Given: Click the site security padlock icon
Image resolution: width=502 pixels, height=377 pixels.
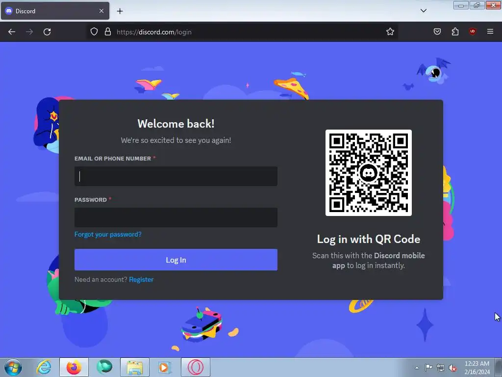Looking at the screenshot, I should 108,32.
